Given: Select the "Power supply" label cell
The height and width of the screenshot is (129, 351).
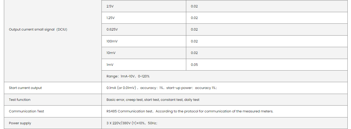Looking at the screenshot, I should pyautogui.click(x=20, y=123).
